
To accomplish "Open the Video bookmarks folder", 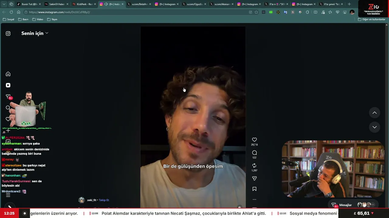I will click(x=38, y=19).
